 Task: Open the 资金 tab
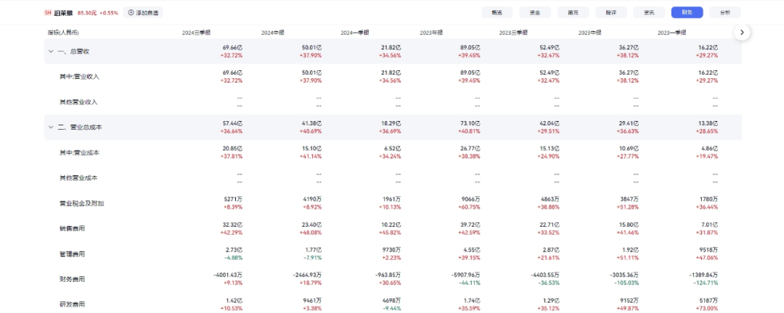[x=535, y=12]
